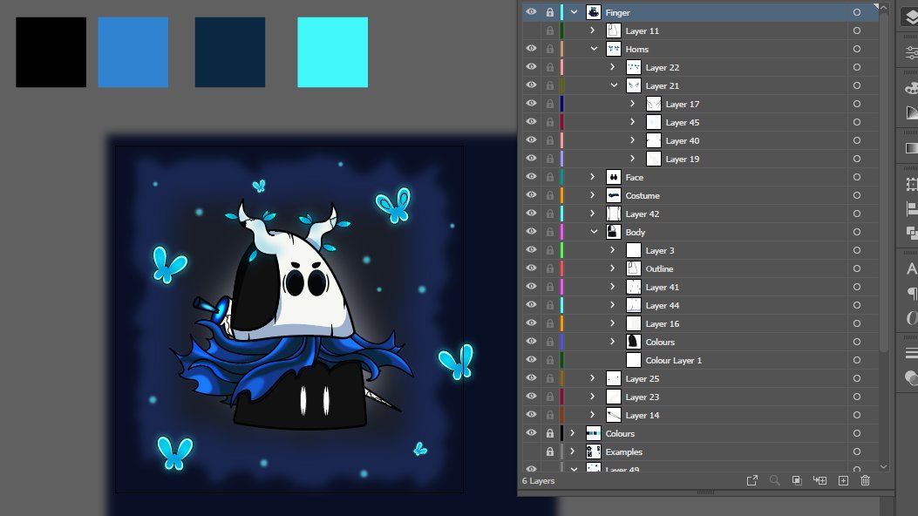This screenshot has width=918, height=516.
Task: Hide Layer 22 via eye icon
Action: (x=531, y=67)
